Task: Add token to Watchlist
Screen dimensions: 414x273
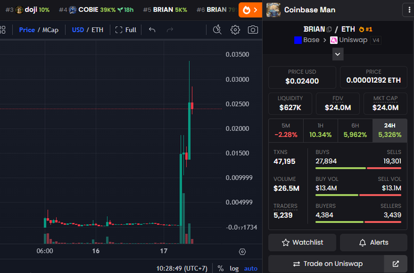Action: 303,243
